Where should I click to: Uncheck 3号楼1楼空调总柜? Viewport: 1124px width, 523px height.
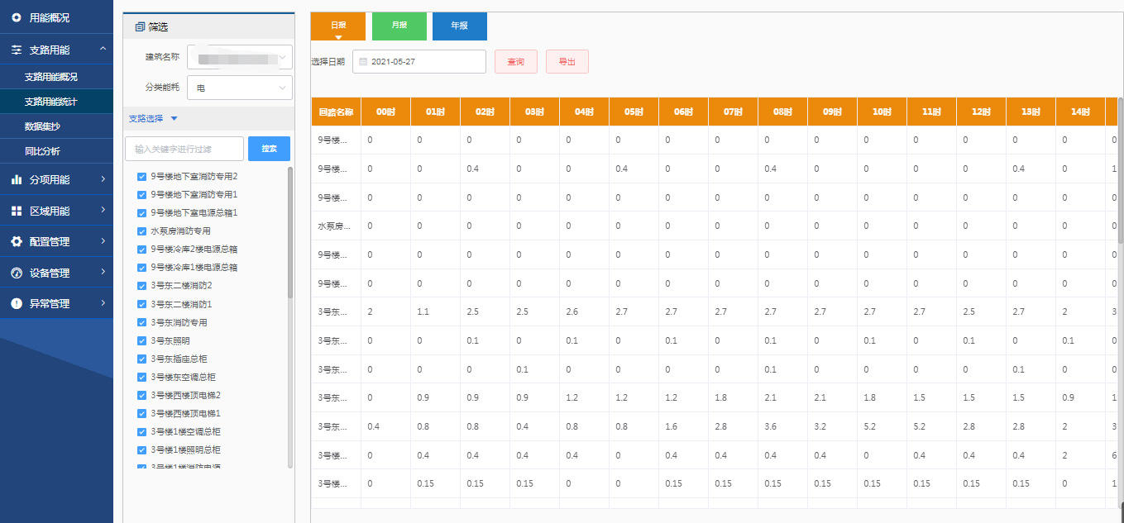pyautogui.click(x=141, y=431)
